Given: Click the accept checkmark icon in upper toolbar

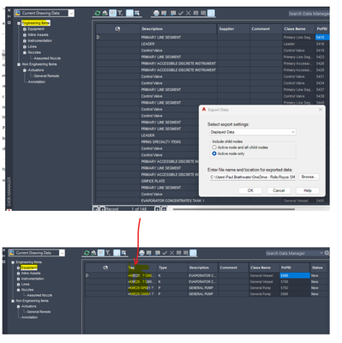Looking at the screenshot, I should pyautogui.click(x=181, y=13).
